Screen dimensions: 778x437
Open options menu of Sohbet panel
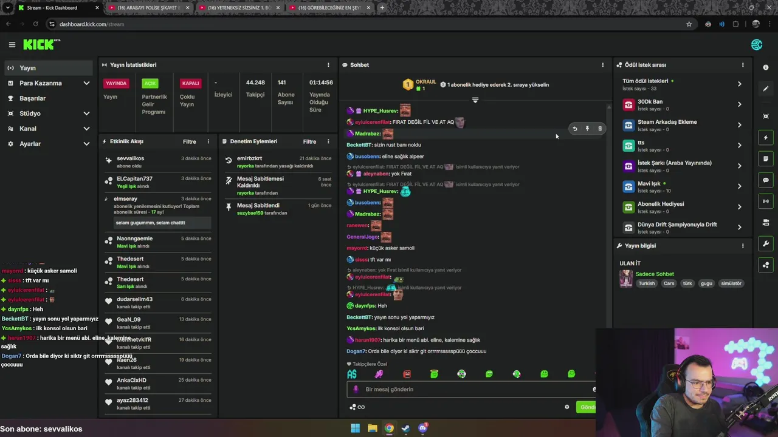point(603,65)
